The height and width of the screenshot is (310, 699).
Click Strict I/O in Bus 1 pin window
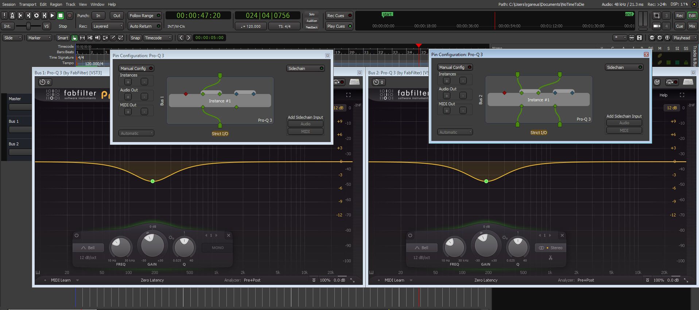coord(220,134)
